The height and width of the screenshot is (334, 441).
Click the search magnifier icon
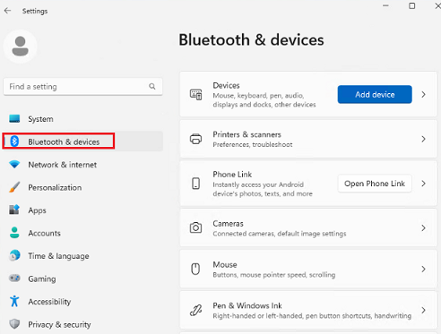[152, 87]
